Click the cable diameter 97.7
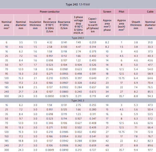Image resolution: width=156 pixels, height=152 pixels. coord(150,150)
